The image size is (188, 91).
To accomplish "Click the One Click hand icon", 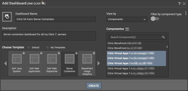I will (x=43, y=2).
